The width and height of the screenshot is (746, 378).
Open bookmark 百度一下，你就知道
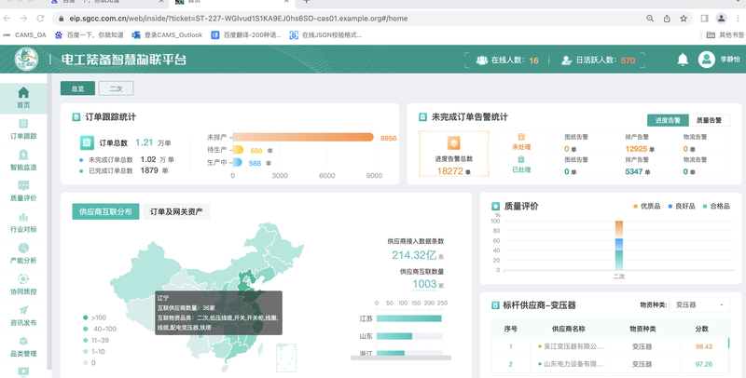(x=90, y=35)
